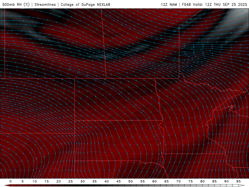Click the colorbar label "80"
Screen dimensions: 249x187
[x=202, y=181]
